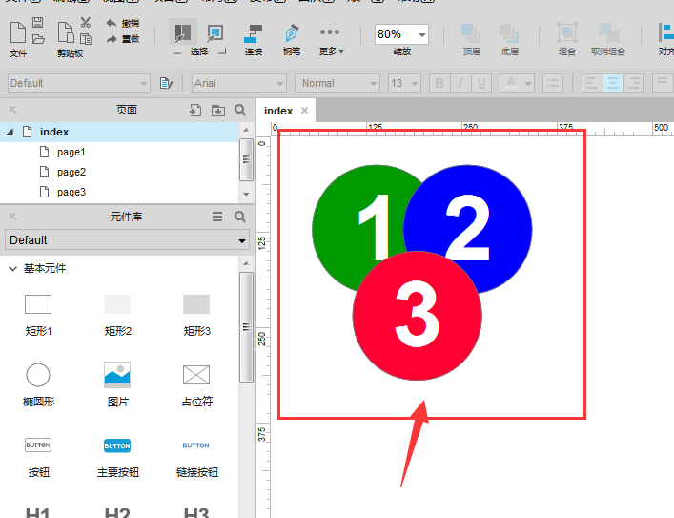The image size is (674, 518).
Task: Bring to front with 顶层 icon
Action: click(x=472, y=33)
